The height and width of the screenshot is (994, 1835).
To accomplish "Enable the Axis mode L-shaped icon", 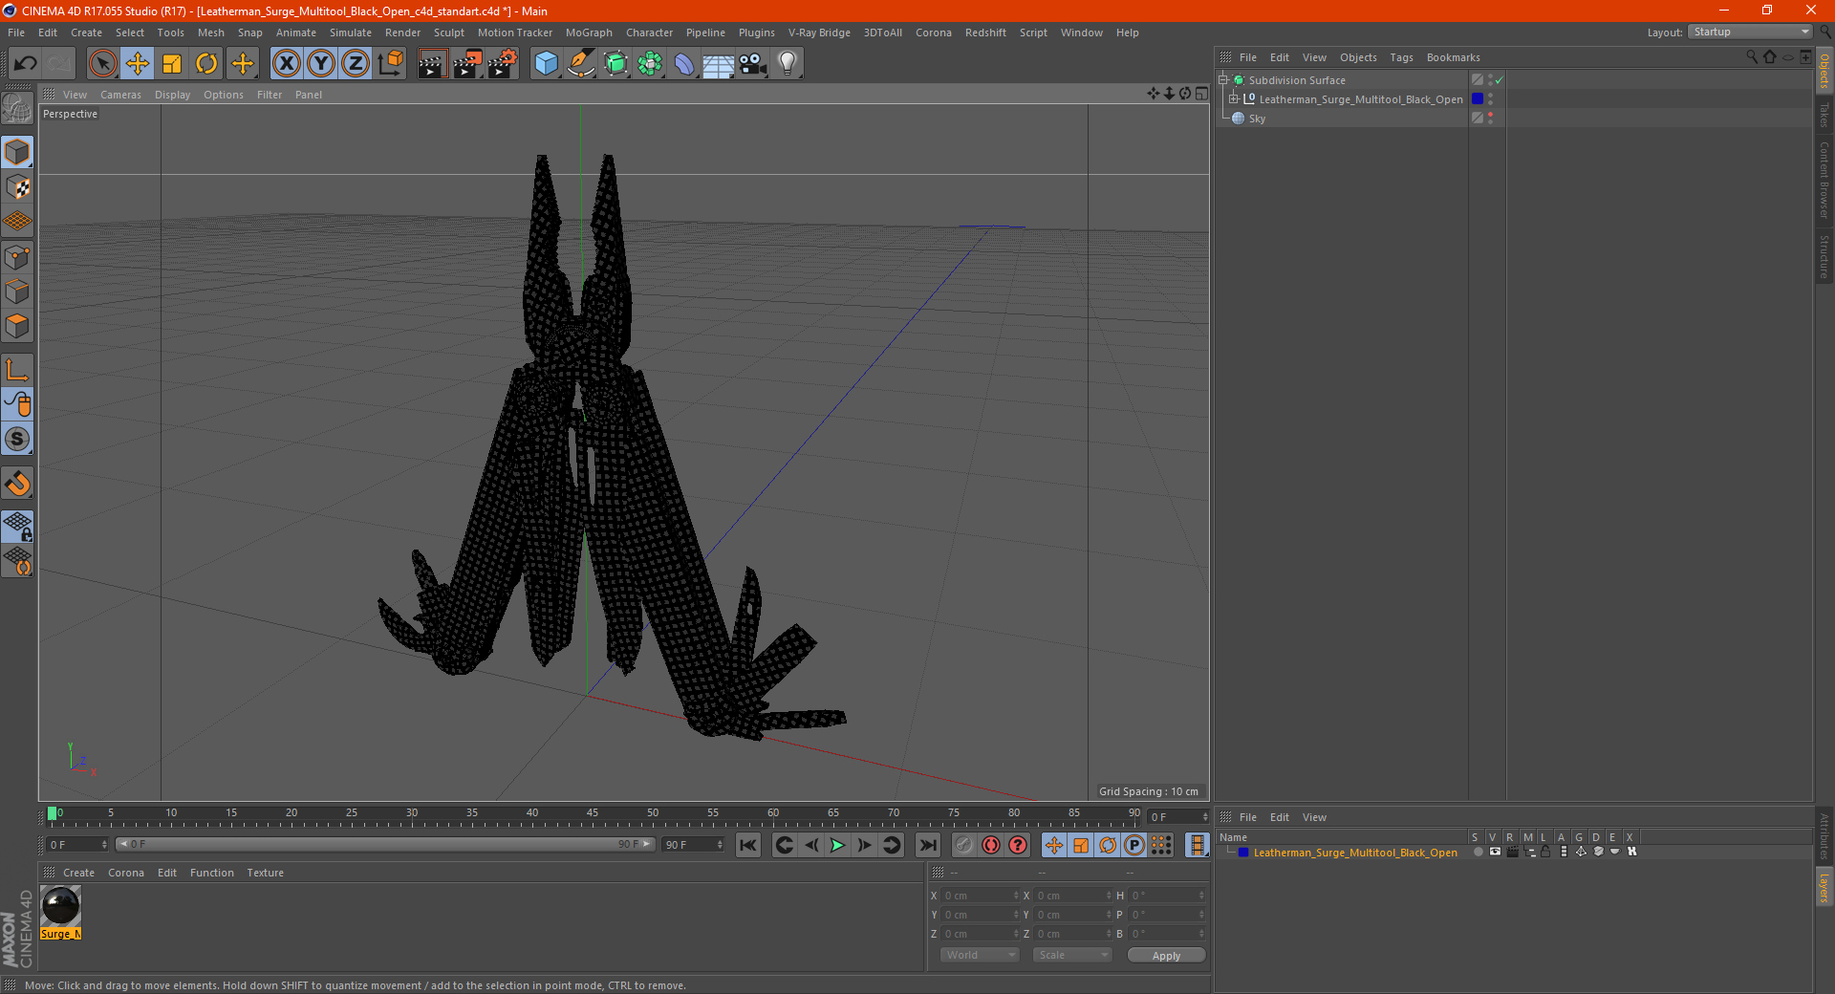I will point(17,370).
